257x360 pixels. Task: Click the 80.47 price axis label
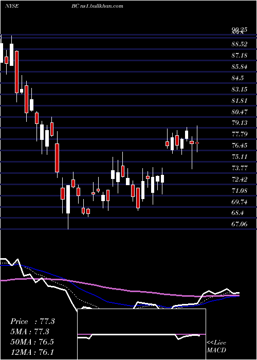[240, 112]
